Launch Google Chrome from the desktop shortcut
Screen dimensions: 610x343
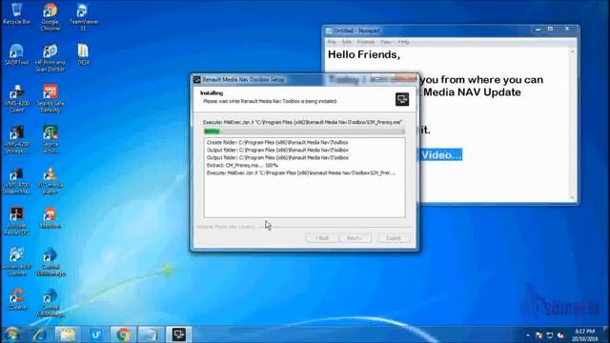(50, 17)
